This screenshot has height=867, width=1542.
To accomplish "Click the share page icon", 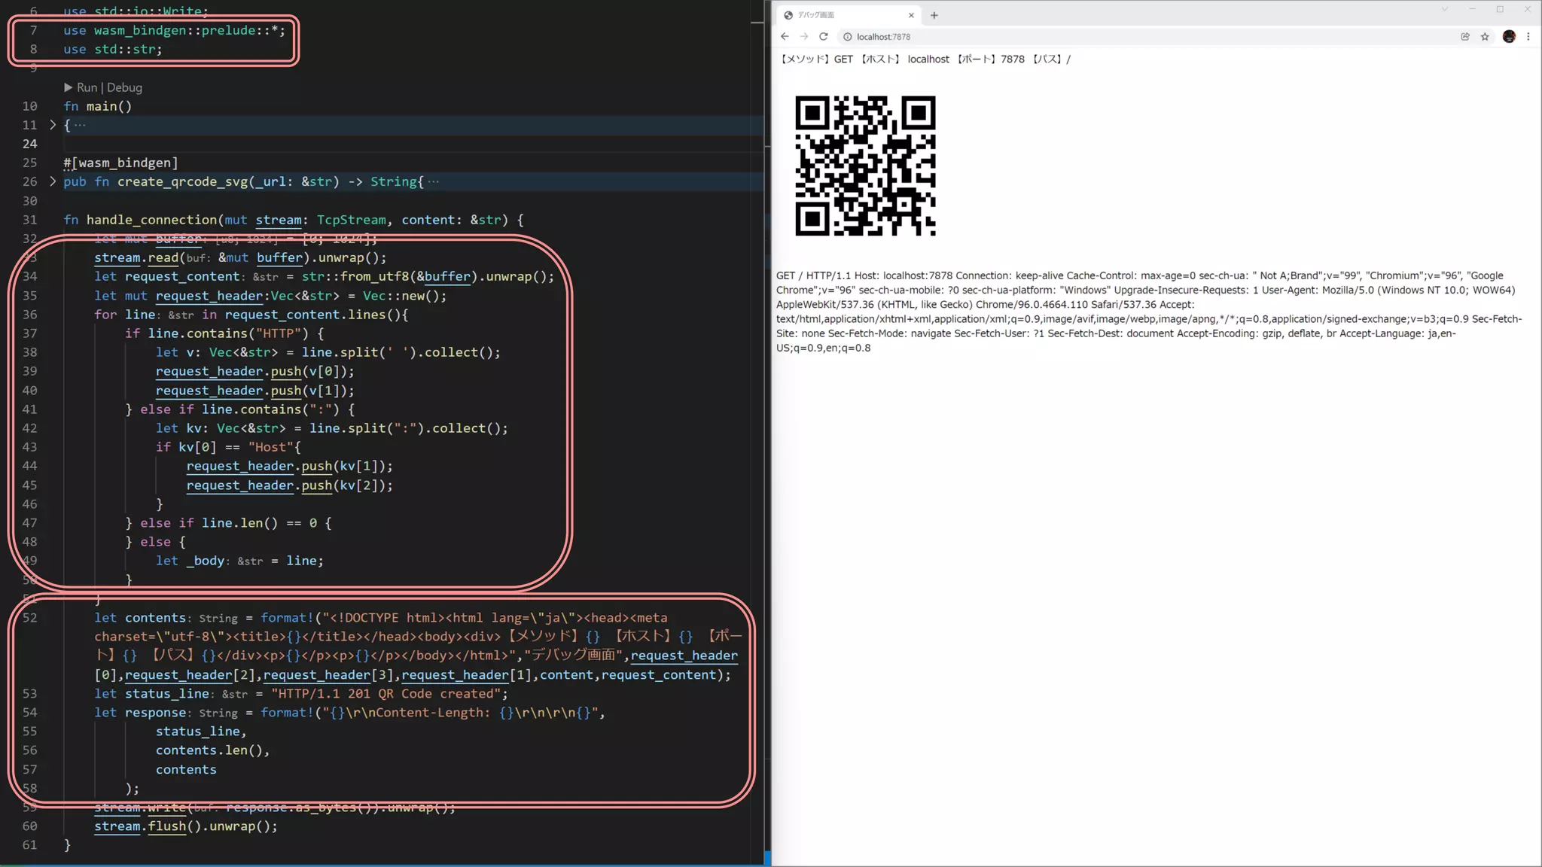I will click(1465, 36).
